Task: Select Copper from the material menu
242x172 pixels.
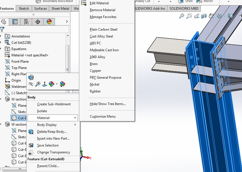Action: (x=95, y=70)
